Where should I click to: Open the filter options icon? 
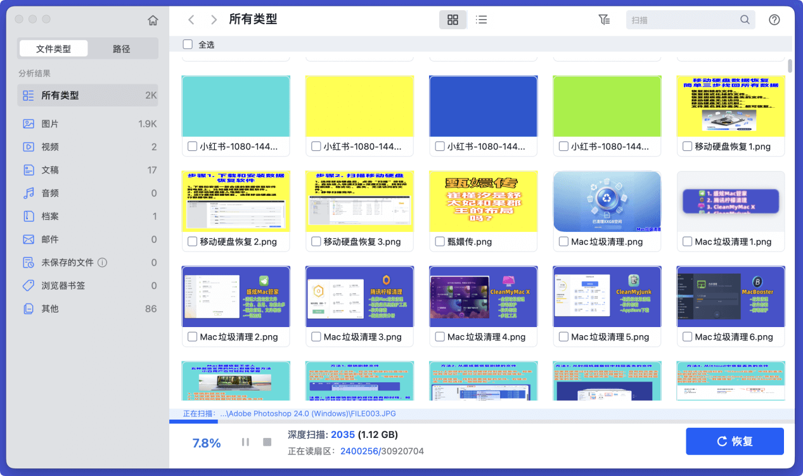click(604, 20)
